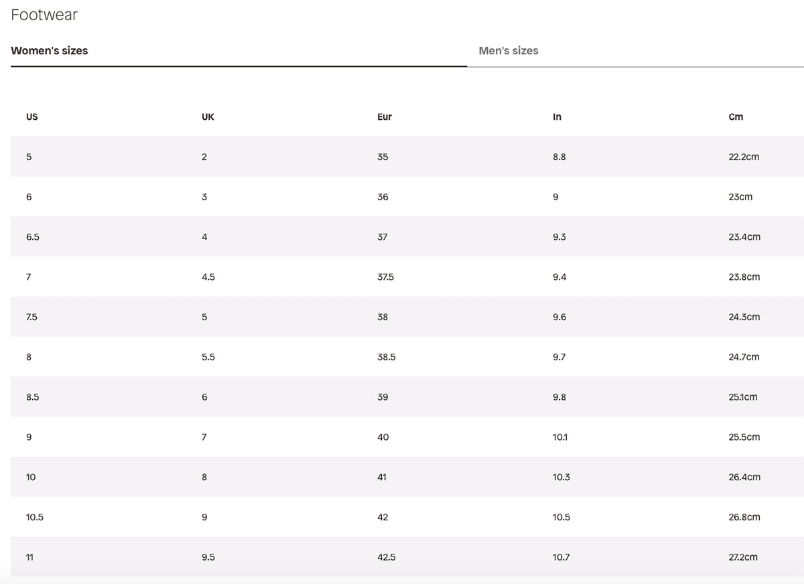Image resolution: width=804 pixels, height=584 pixels.
Task: Switch to the Men's sizes tab
Action: [509, 51]
